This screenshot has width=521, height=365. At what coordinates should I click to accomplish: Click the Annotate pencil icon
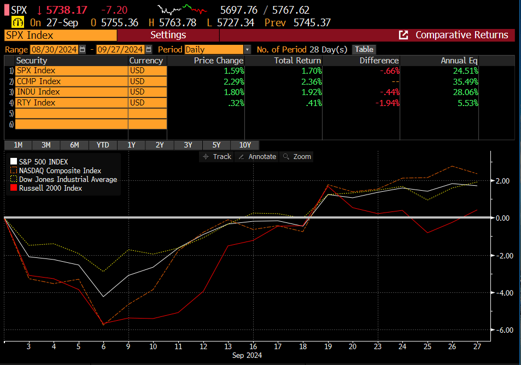241,157
